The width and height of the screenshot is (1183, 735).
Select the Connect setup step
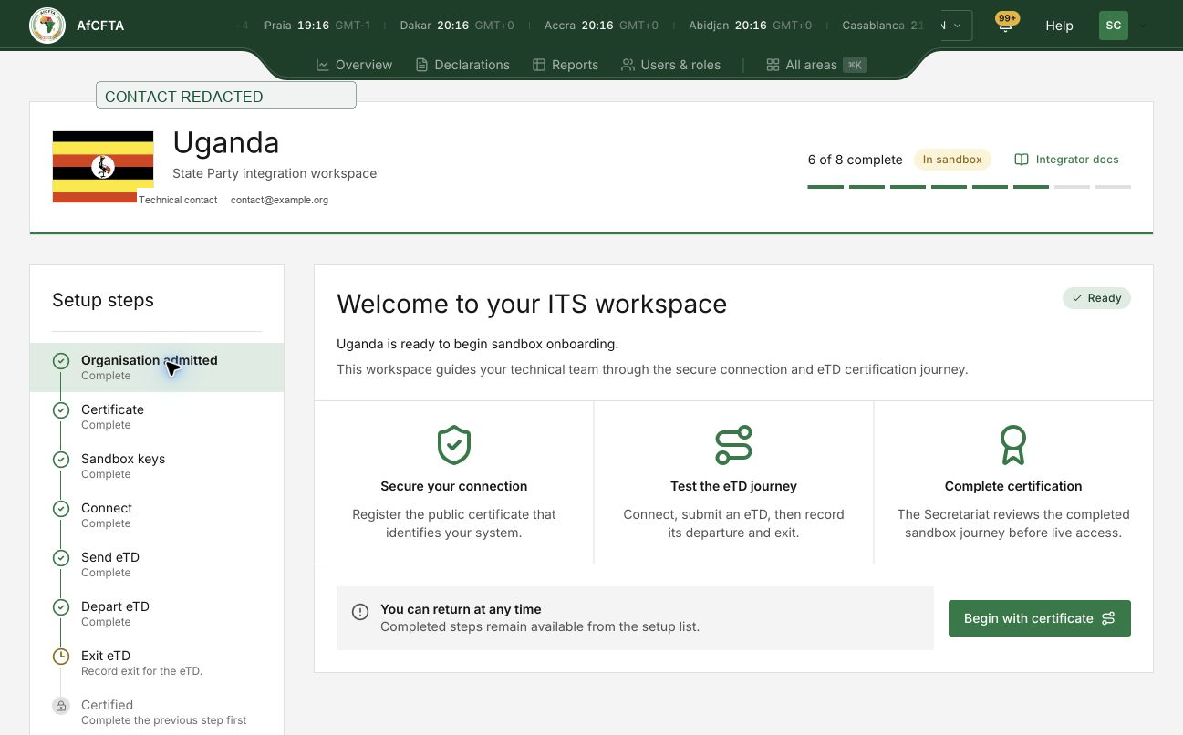157,515
